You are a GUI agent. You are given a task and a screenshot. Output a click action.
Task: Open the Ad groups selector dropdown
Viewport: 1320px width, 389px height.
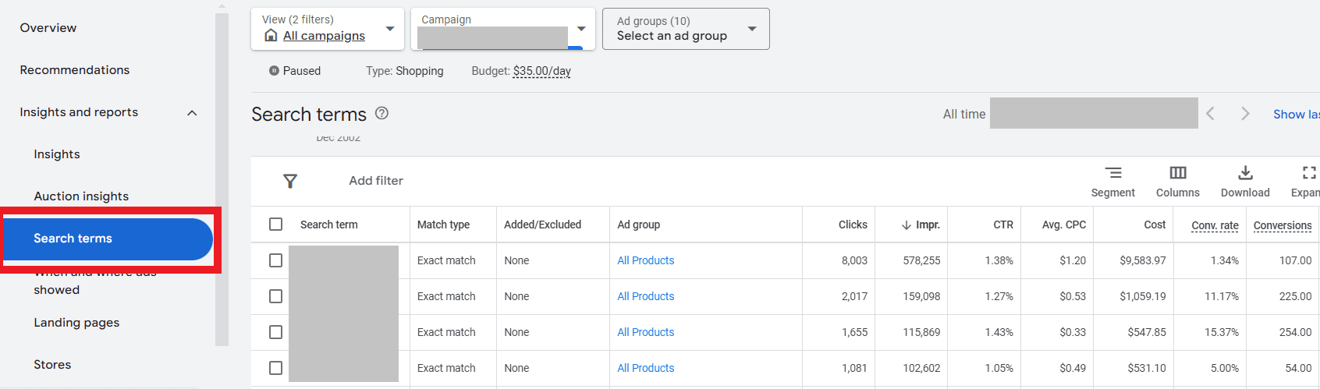pos(686,29)
